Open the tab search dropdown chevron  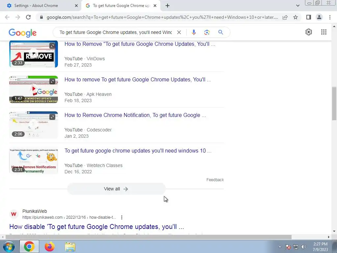[x=298, y=6]
